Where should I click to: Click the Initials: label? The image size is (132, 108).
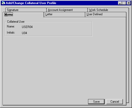click(11, 33)
